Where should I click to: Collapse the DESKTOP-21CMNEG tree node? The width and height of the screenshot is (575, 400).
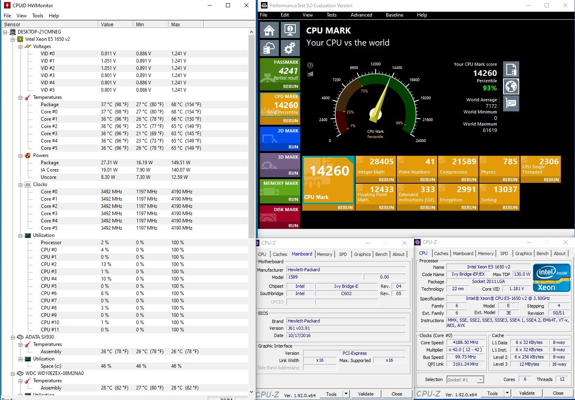click(5, 32)
